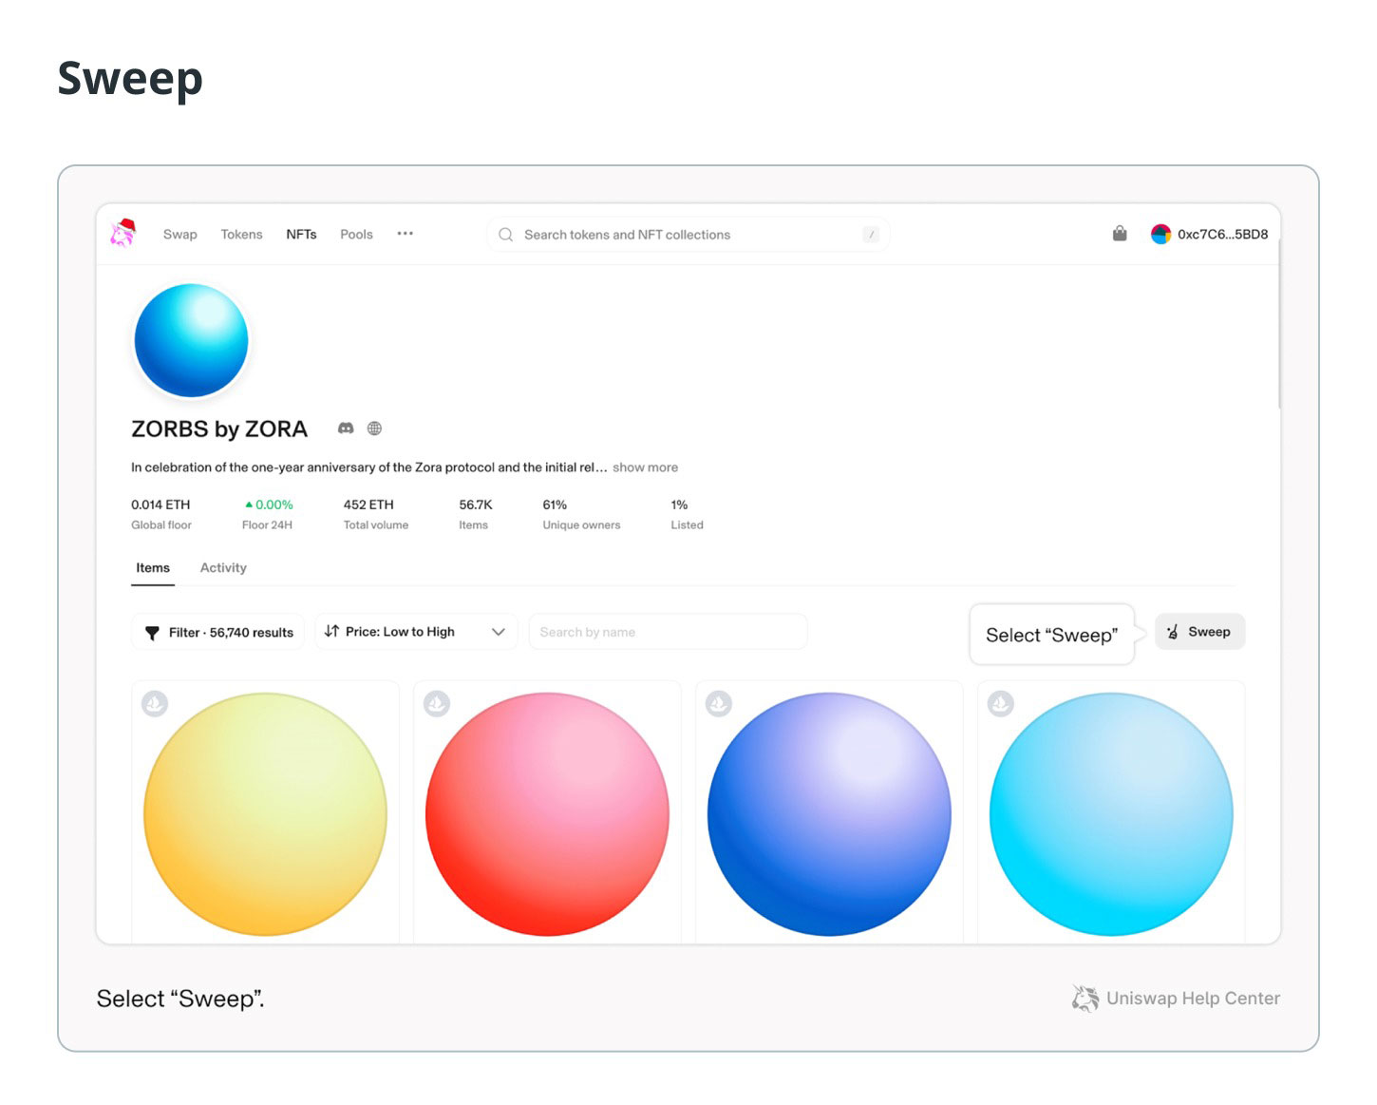The width and height of the screenshot is (1377, 1105).
Task: Click the Uniswap unicorn logo
Action: point(123,233)
